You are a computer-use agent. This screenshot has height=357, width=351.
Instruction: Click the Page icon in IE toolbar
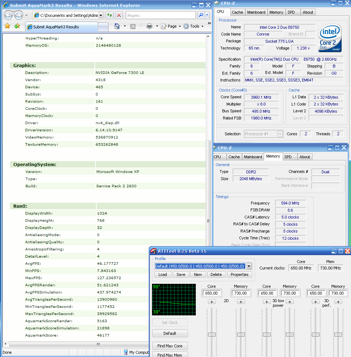click(164, 27)
